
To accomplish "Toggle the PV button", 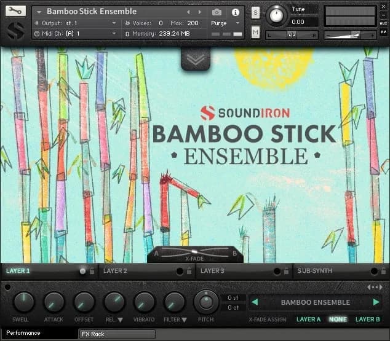I will 383,32.
